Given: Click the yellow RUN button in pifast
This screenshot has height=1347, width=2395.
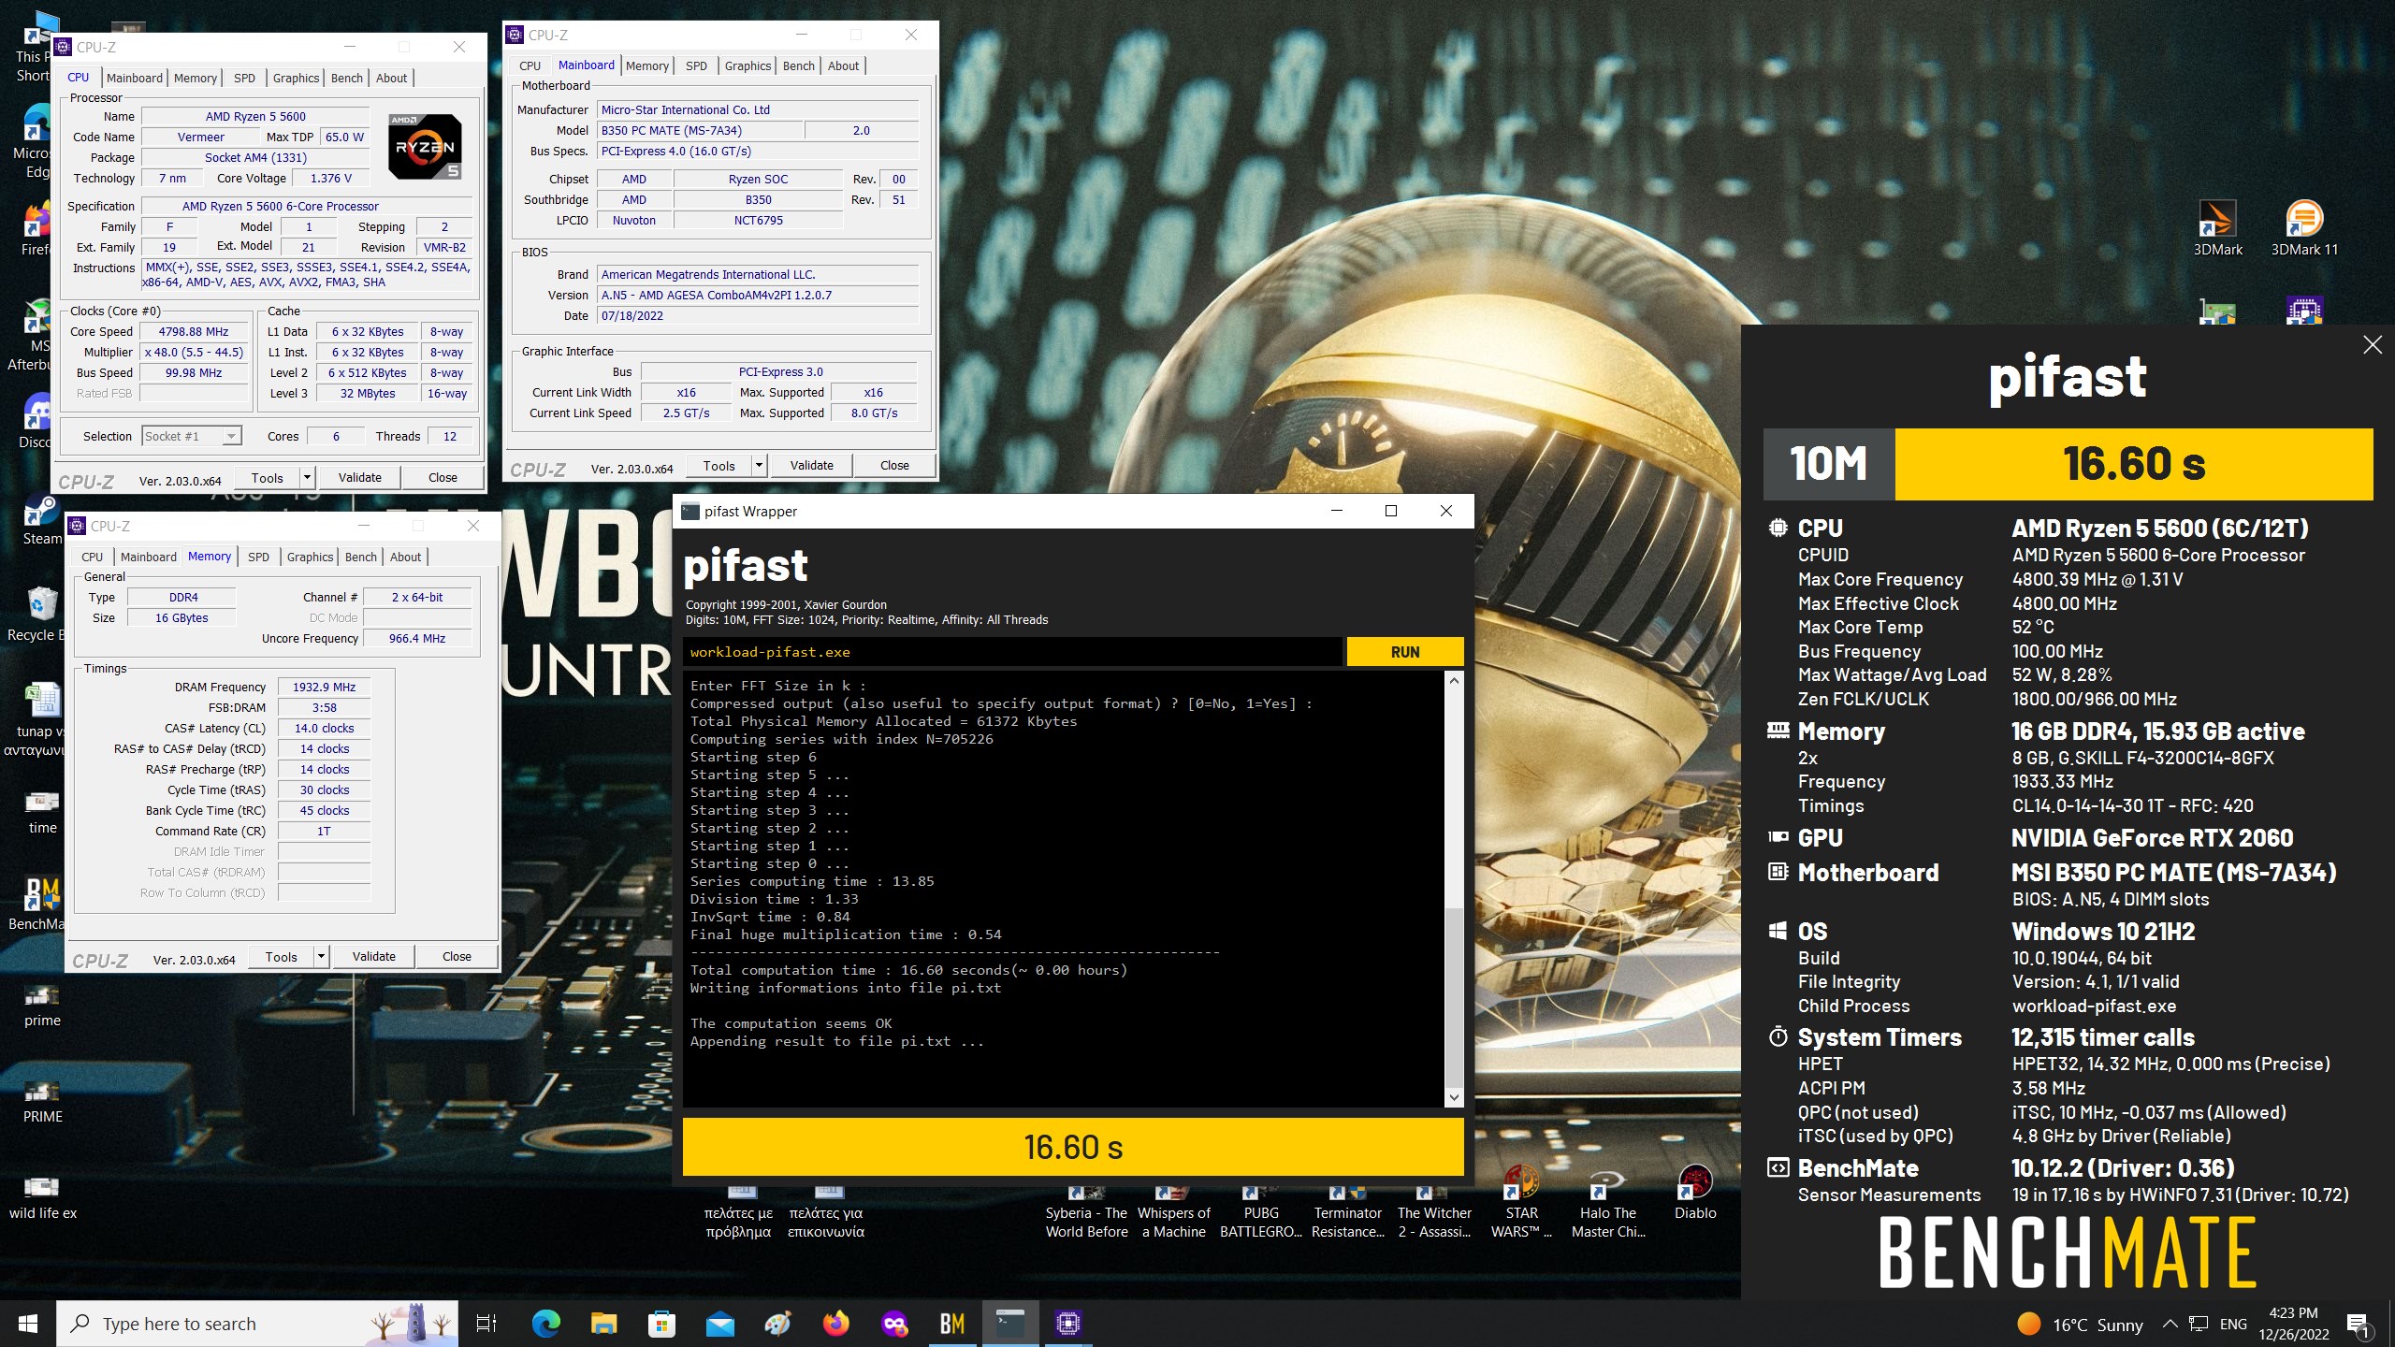Looking at the screenshot, I should [1404, 652].
